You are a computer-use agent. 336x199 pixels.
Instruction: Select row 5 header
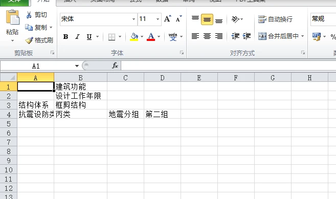[x=9, y=124]
